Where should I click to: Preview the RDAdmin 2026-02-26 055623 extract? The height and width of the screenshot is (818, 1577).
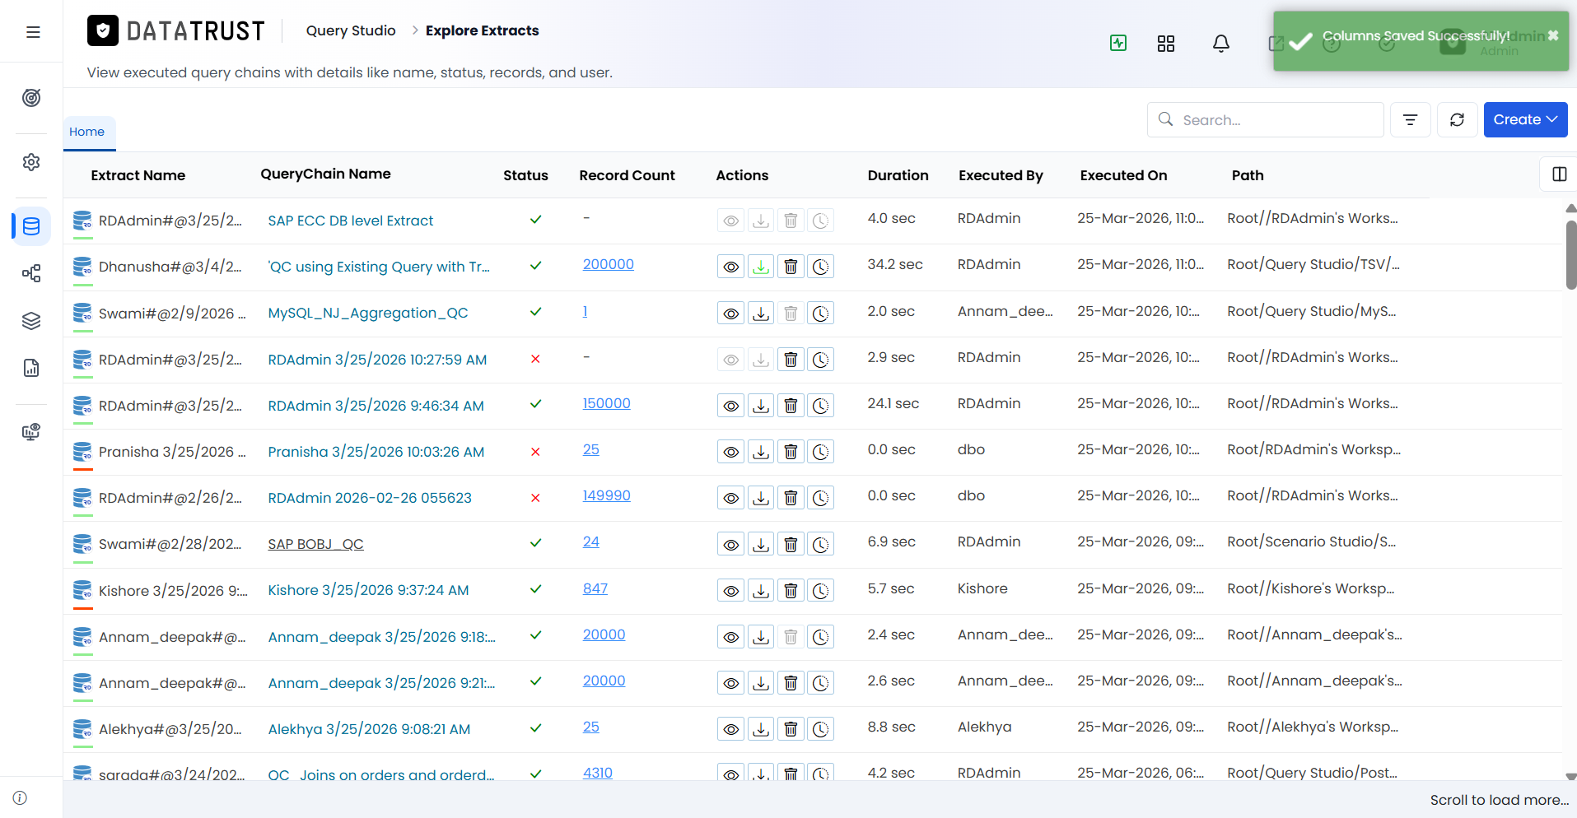click(730, 498)
